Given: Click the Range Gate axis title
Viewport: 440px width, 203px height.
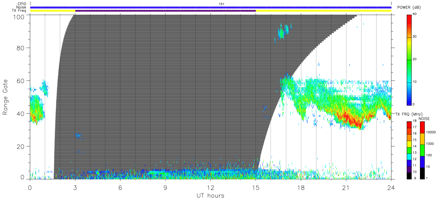Looking at the screenshot, I should pyautogui.click(x=5, y=97).
